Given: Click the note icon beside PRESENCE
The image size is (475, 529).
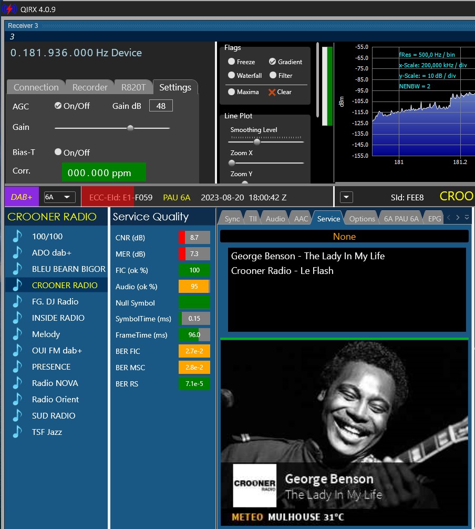Looking at the screenshot, I should 17,367.
